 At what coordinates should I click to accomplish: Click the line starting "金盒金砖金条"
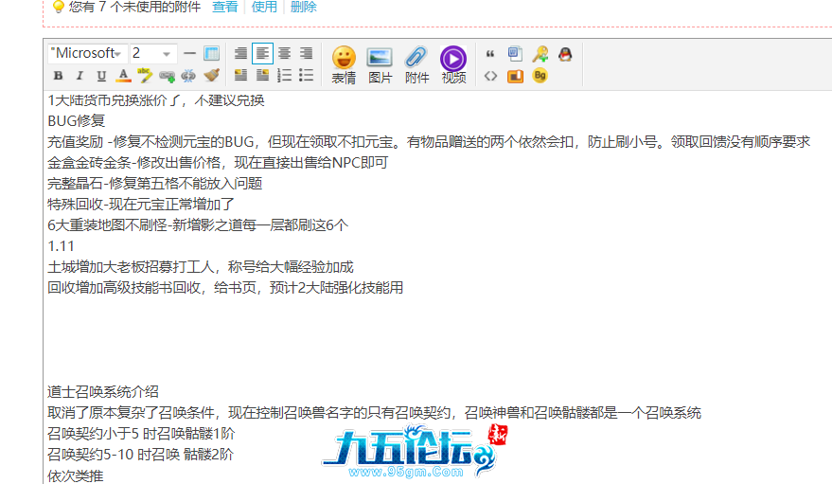[x=218, y=162]
